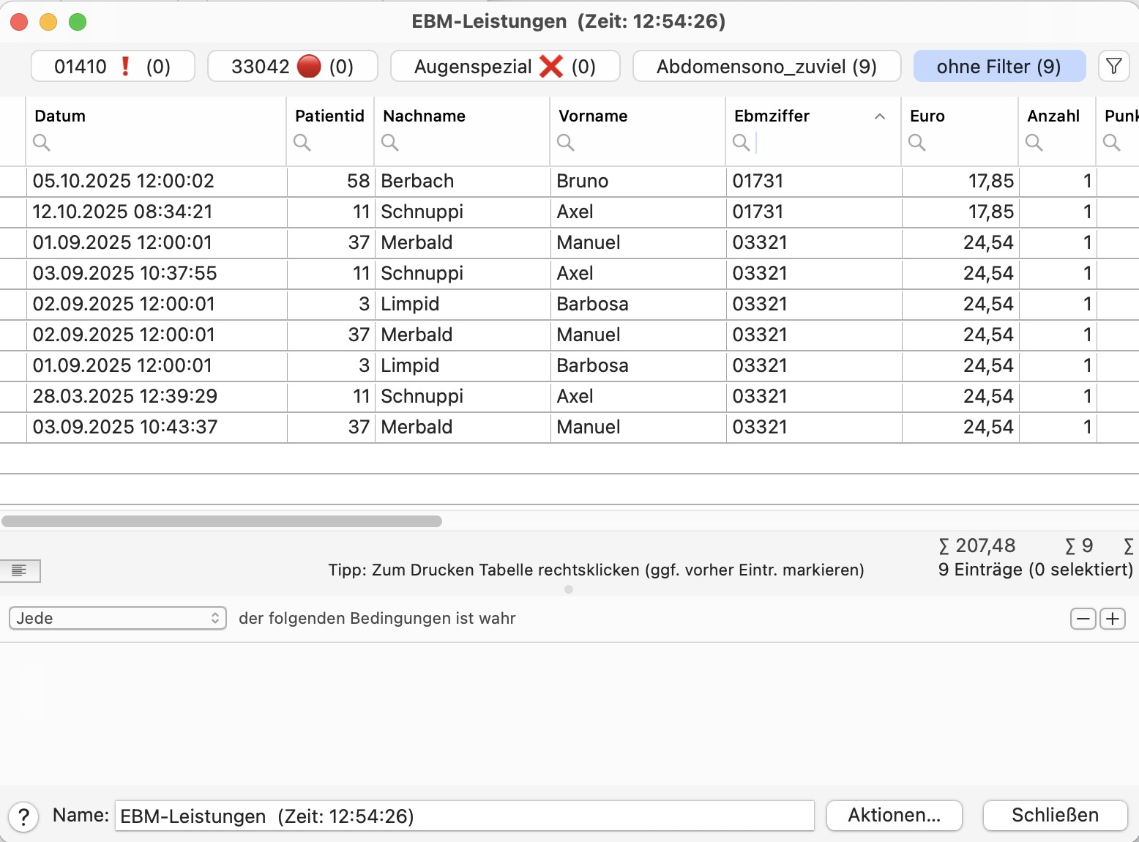
Task: Toggle the Ebmziffer sort order arrow
Action: 880,116
